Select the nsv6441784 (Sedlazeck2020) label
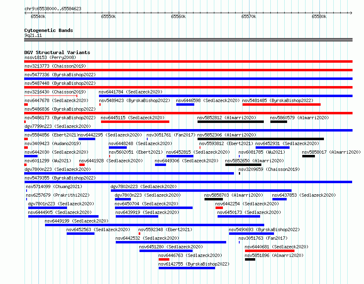364x284 pixels. click(130, 92)
